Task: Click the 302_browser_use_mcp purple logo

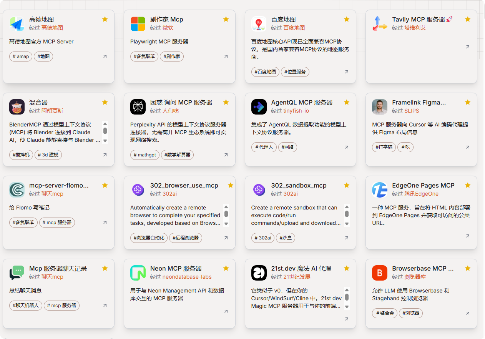Action: (138, 189)
